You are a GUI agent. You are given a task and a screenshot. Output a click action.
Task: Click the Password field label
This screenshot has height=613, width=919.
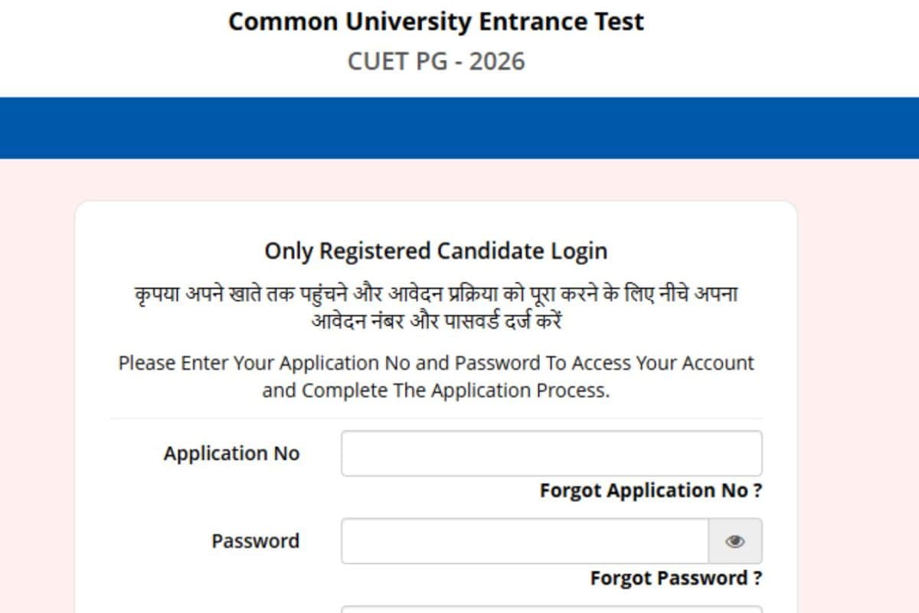[255, 541]
